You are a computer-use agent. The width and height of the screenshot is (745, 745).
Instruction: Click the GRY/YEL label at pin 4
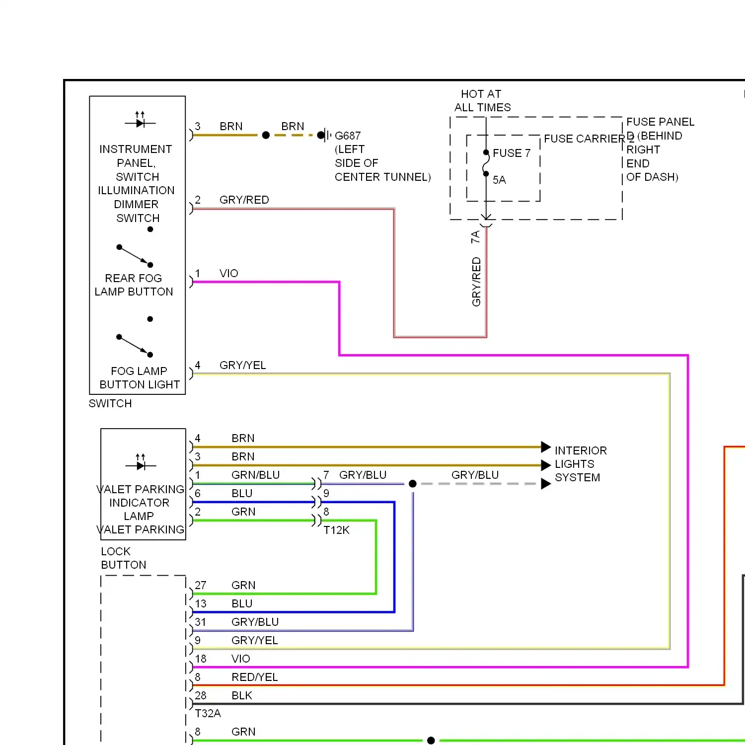pyautogui.click(x=243, y=365)
